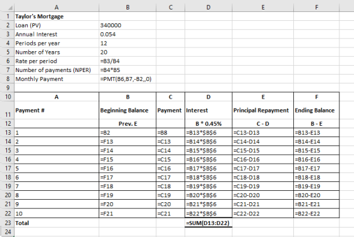Click the 'B * 0.45%' note cell
This screenshot has height=237, width=354.
pos(209,124)
